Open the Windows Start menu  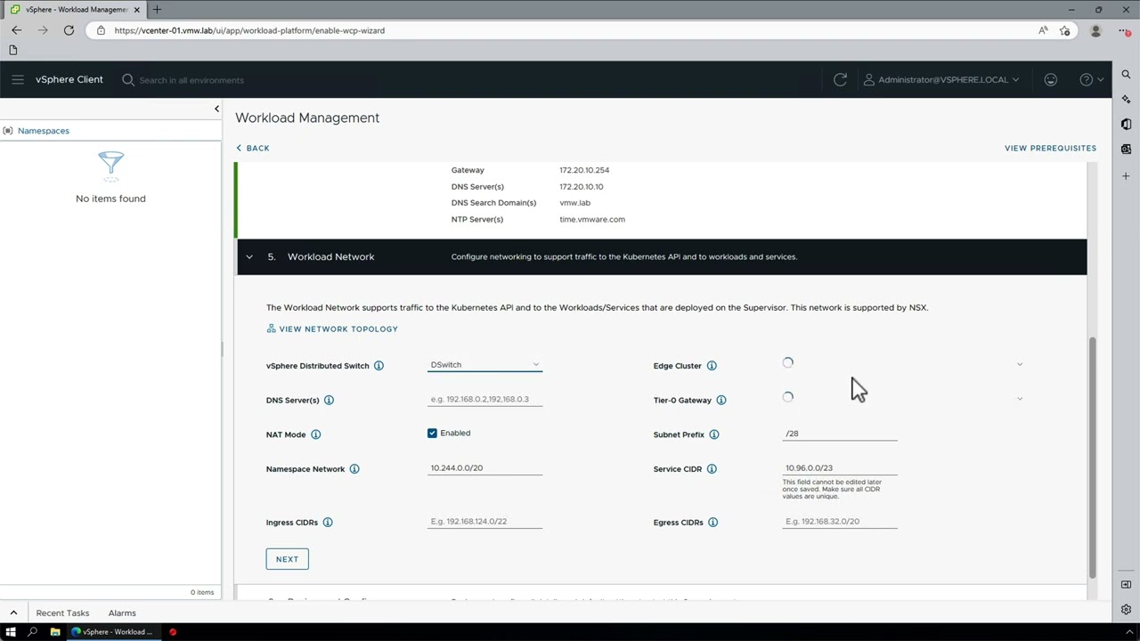[x=11, y=632]
